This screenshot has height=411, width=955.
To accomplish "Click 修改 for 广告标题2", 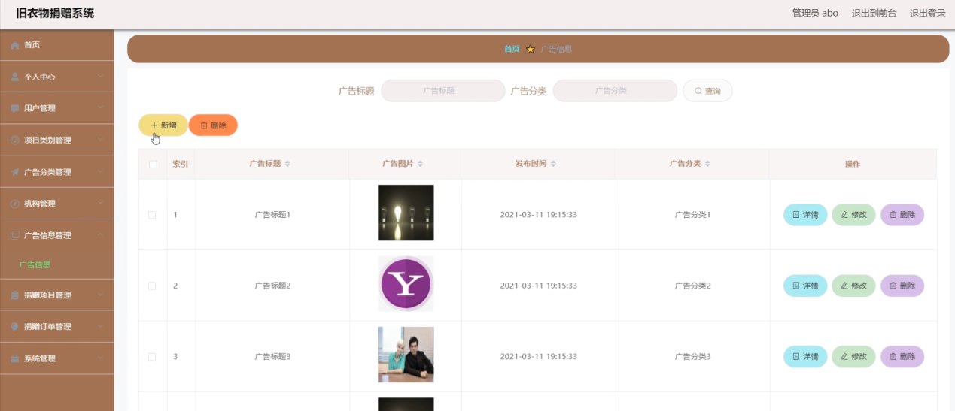I will [x=853, y=286].
